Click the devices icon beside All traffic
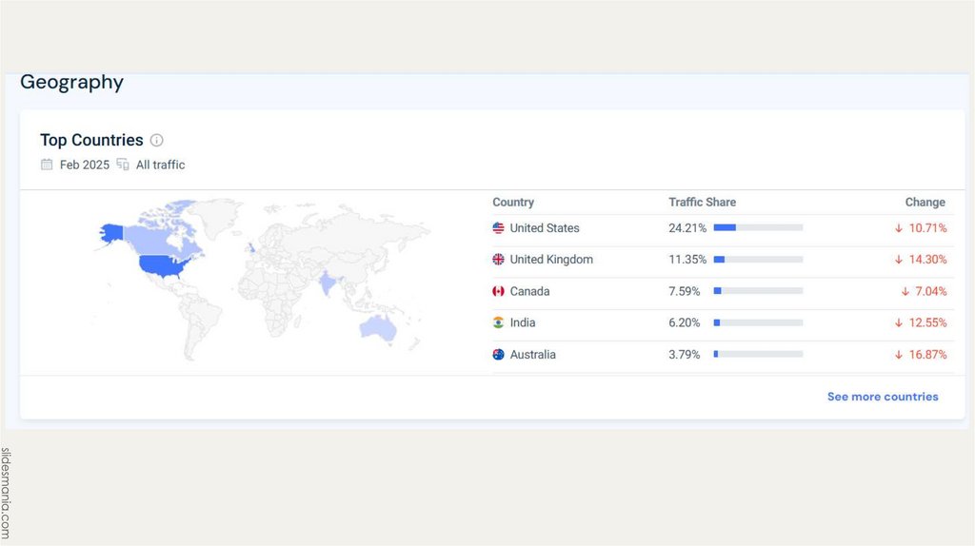 [123, 165]
